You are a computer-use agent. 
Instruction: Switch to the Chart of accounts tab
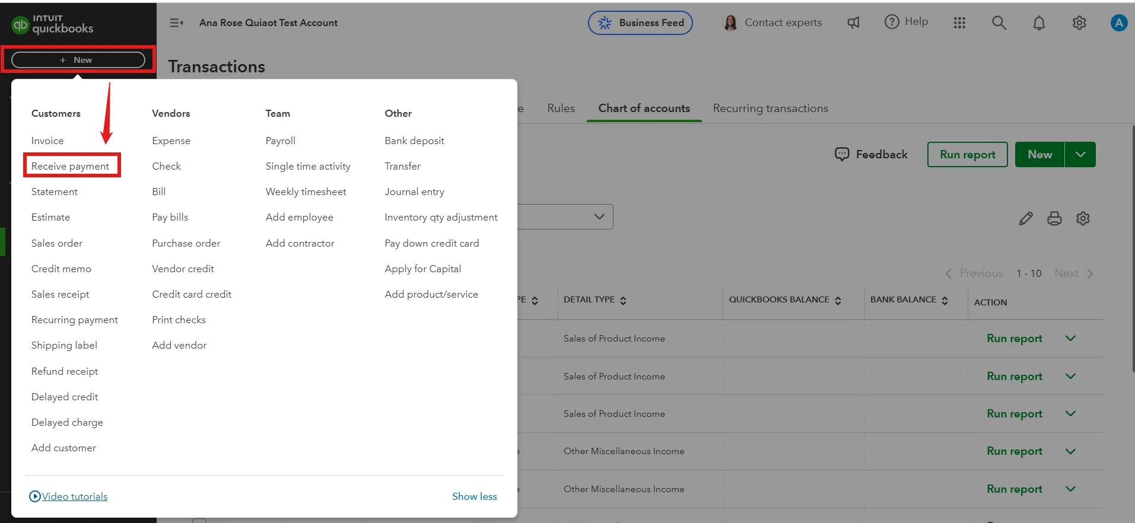[644, 109]
